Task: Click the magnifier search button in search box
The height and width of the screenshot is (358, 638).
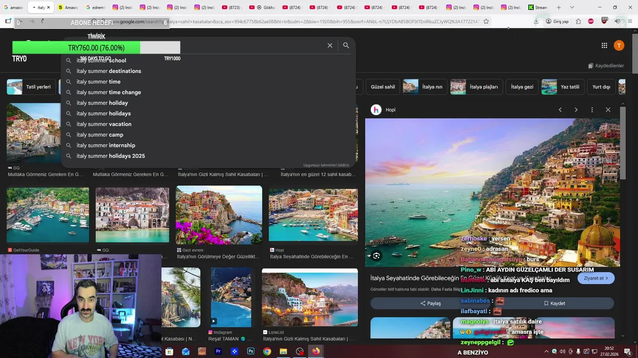Action: [346, 45]
